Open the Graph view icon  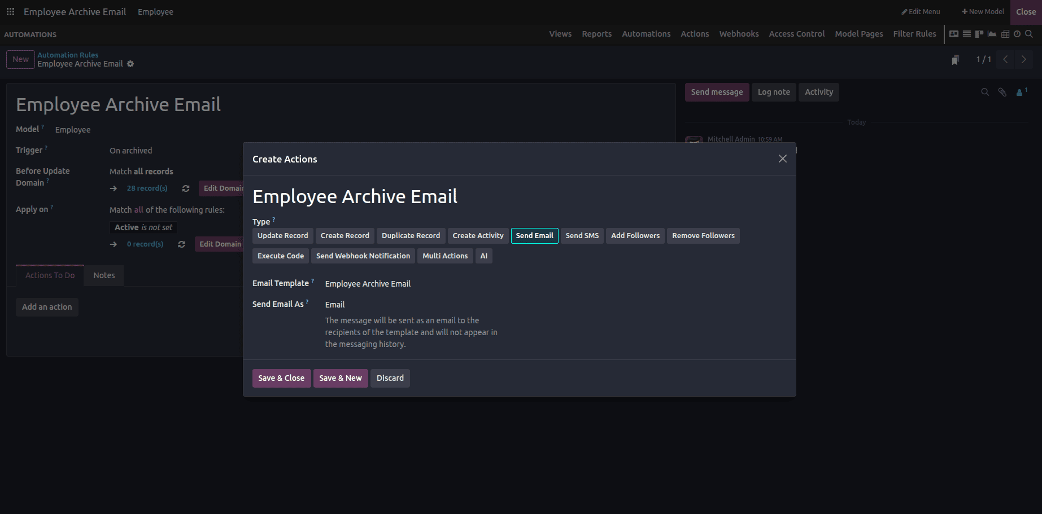coord(992,34)
